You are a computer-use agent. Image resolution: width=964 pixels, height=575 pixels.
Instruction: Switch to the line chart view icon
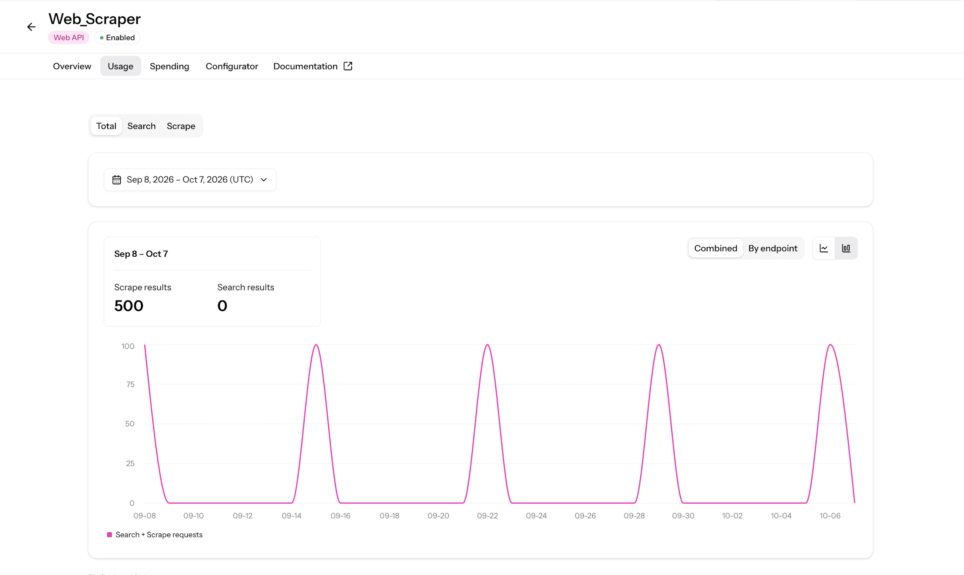pos(823,248)
